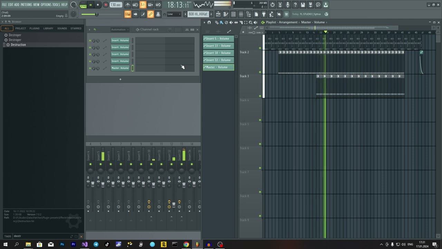Image resolution: width=442 pixels, height=249 pixels.
Task: Stop playback with the stop button
Action: pyautogui.click(x=98, y=5)
